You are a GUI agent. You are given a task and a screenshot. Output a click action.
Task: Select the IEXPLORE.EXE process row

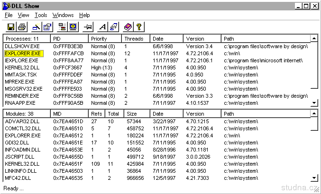coord(21,60)
